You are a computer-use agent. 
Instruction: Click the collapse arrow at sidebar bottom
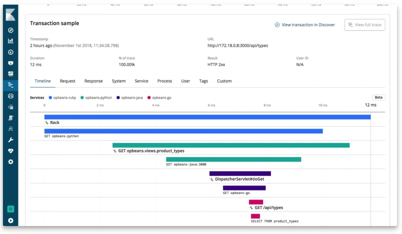(11, 221)
